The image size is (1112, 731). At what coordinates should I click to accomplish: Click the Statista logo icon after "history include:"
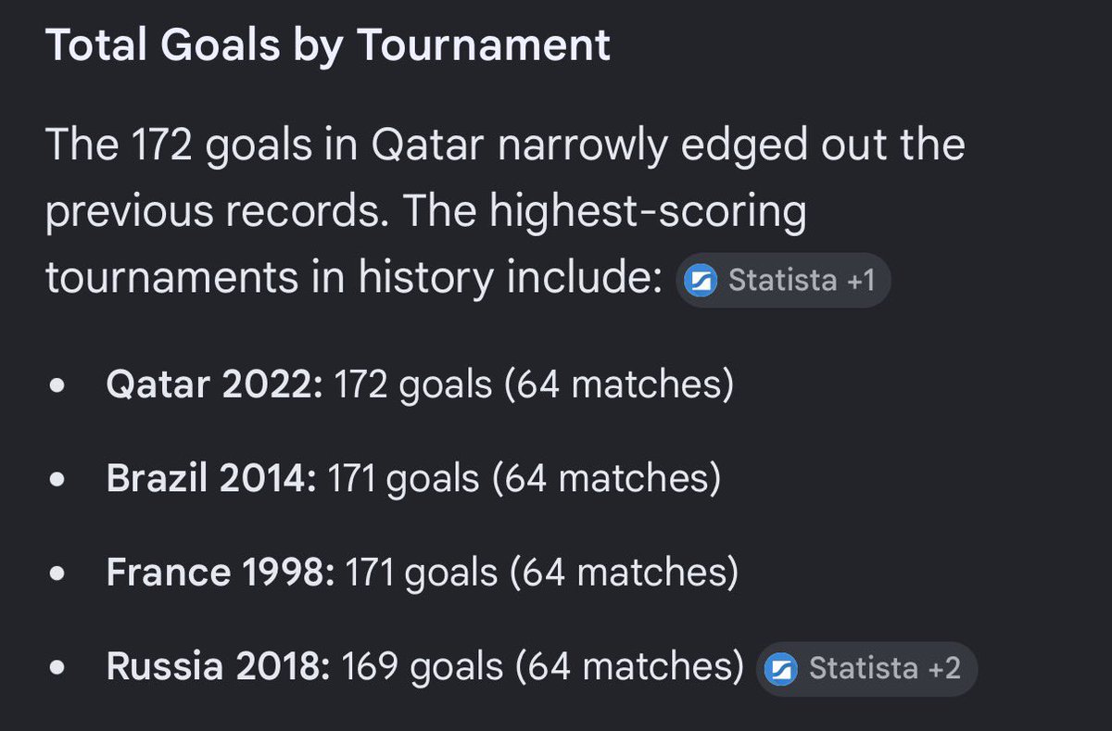[702, 281]
